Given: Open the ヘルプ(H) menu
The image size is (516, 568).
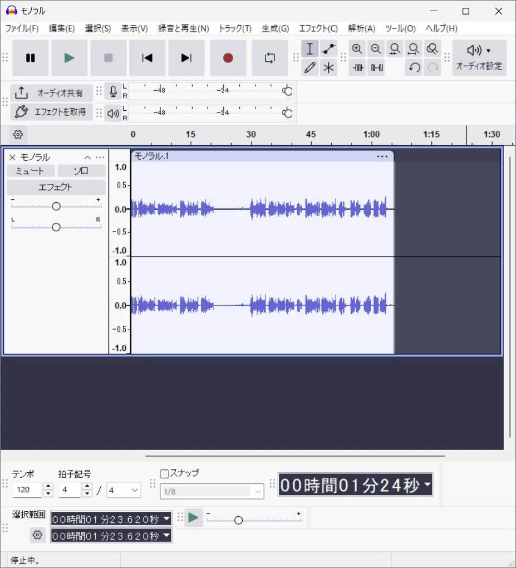Looking at the screenshot, I should point(442,28).
